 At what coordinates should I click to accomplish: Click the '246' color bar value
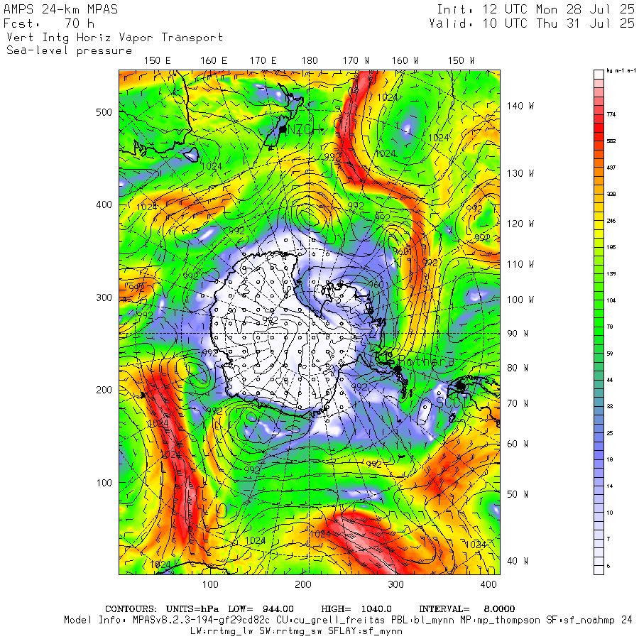click(x=611, y=221)
